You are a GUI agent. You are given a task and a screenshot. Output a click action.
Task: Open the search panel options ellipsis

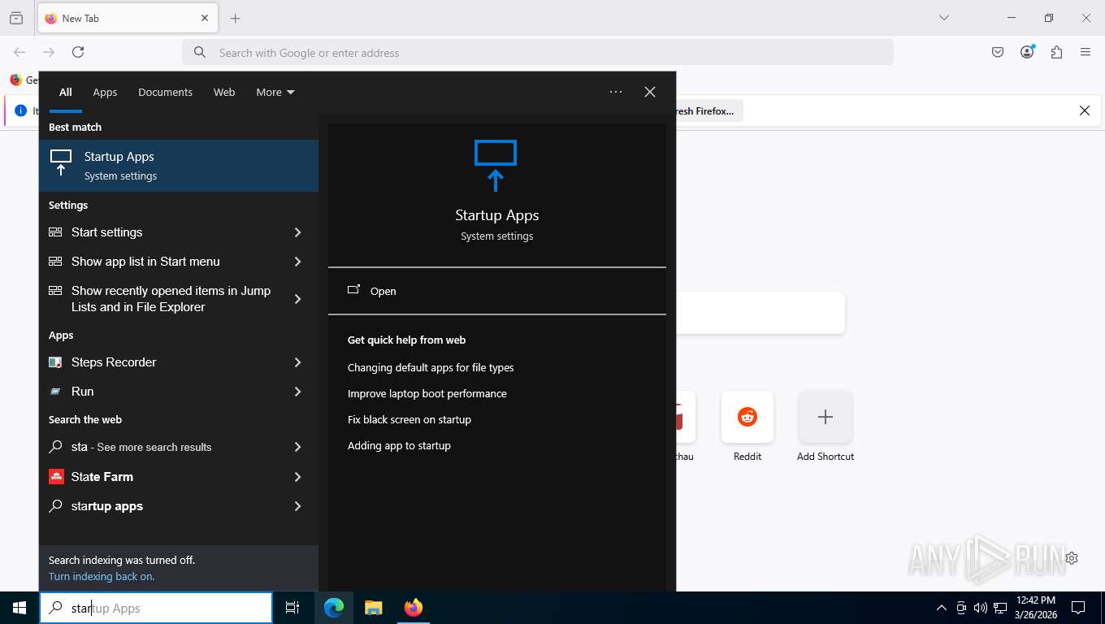[x=616, y=92]
